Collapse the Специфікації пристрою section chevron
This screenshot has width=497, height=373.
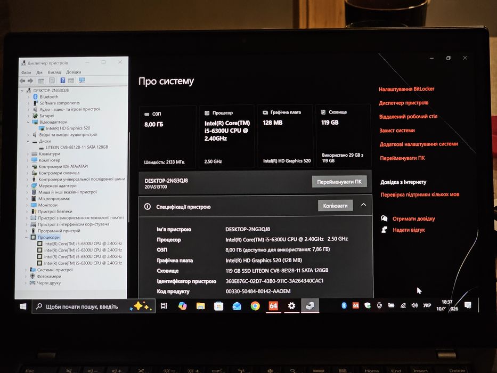coord(363,205)
